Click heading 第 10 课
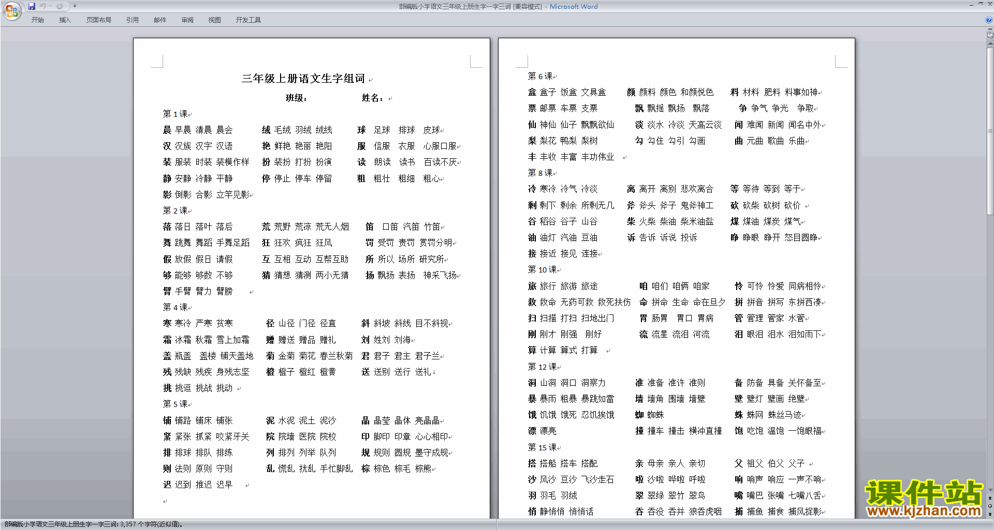 point(542,270)
